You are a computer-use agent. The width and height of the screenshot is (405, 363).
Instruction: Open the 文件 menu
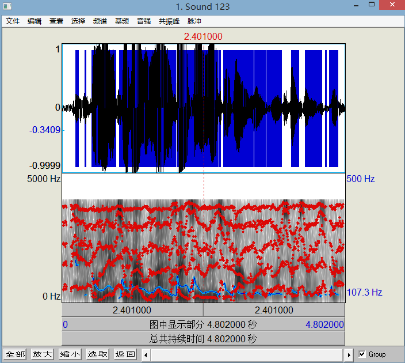coord(13,21)
